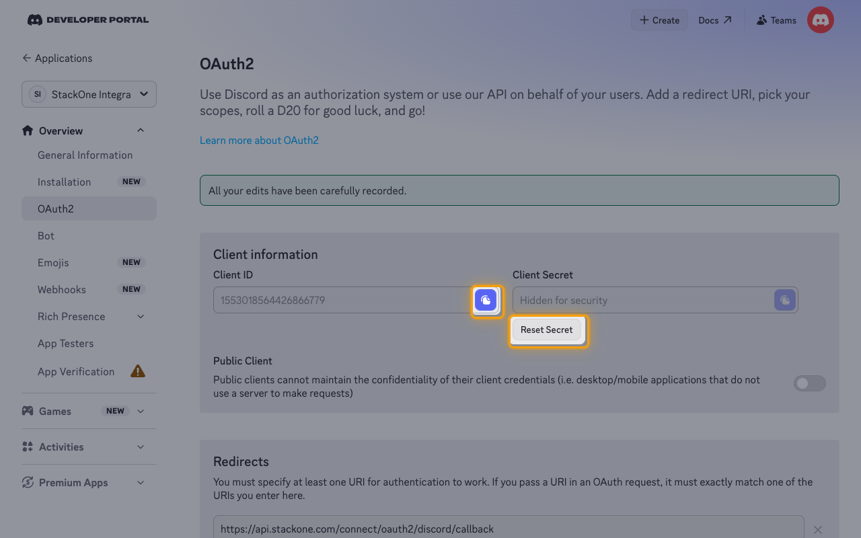
Task: Expand the Rich Presence submenu
Action: [x=141, y=316]
